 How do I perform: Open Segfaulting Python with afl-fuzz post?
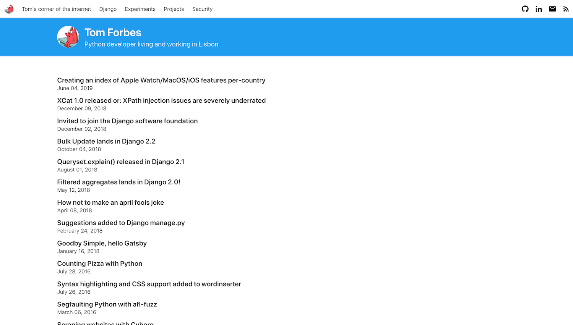coord(107,304)
